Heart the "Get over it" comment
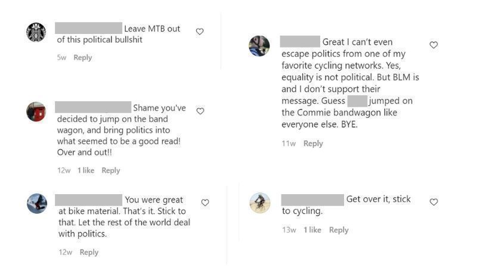The image size is (477, 268). (433, 202)
